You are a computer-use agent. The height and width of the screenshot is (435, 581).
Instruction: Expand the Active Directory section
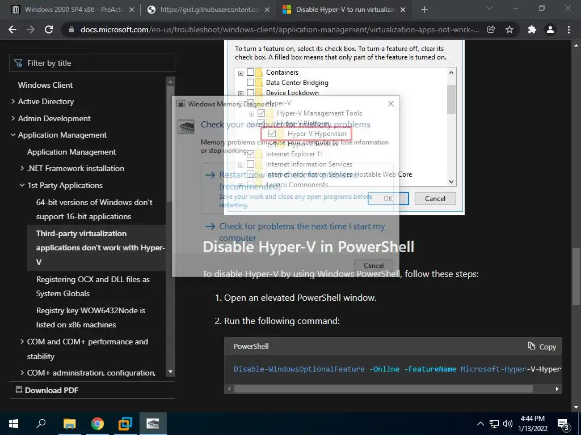[13, 101]
